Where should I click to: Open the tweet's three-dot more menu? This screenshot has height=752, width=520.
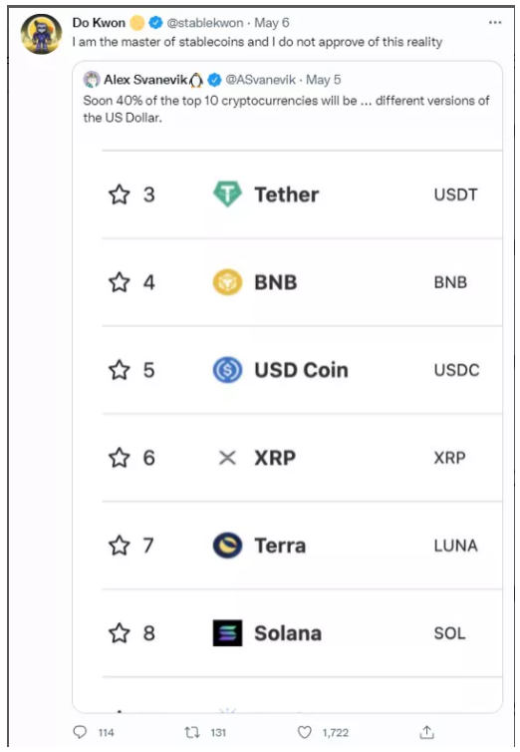tap(495, 23)
